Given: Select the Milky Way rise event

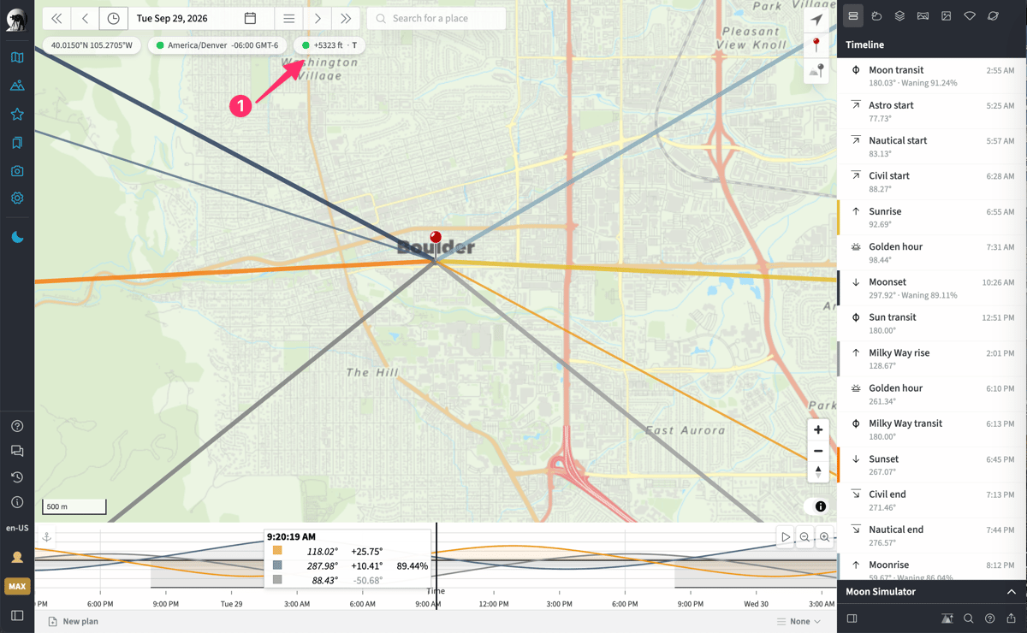Looking at the screenshot, I should point(932,358).
